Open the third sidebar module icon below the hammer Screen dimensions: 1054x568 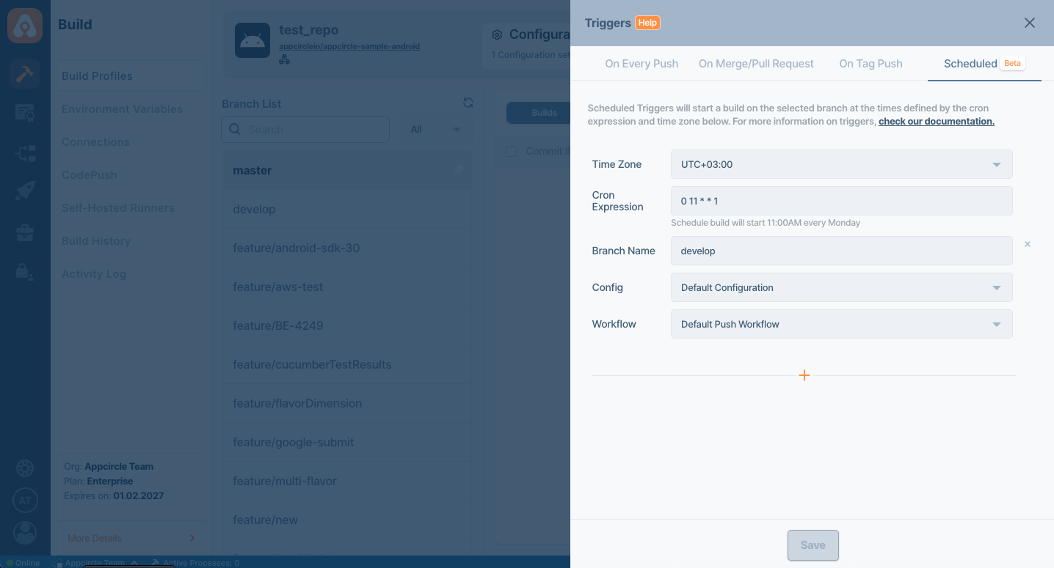(x=25, y=154)
